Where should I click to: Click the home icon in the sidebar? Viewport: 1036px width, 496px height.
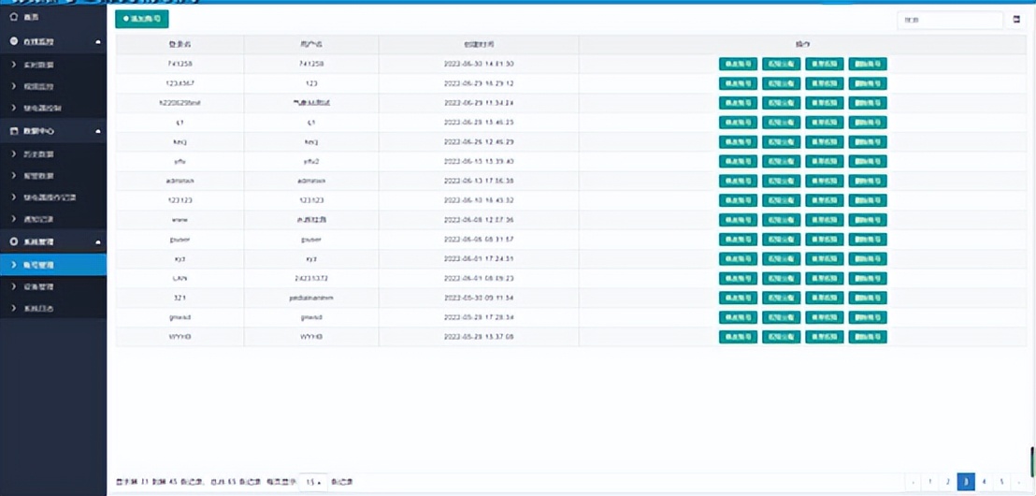[x=14, y=18]
